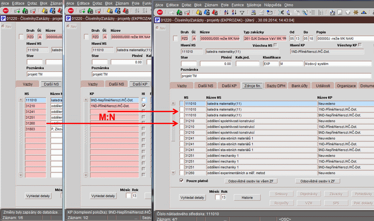Select NS 31260 row in leftmost window
Viewport: 374px width, 221px height.
[36, 123]
